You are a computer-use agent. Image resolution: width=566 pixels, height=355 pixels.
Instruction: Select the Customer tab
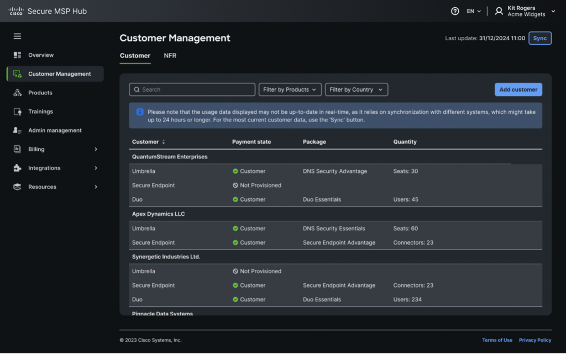(x=135, y=56)
